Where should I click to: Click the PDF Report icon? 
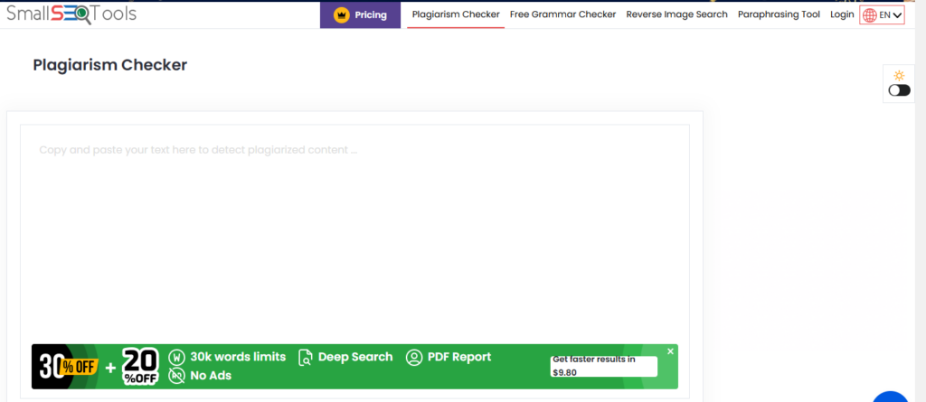point(414,357)
